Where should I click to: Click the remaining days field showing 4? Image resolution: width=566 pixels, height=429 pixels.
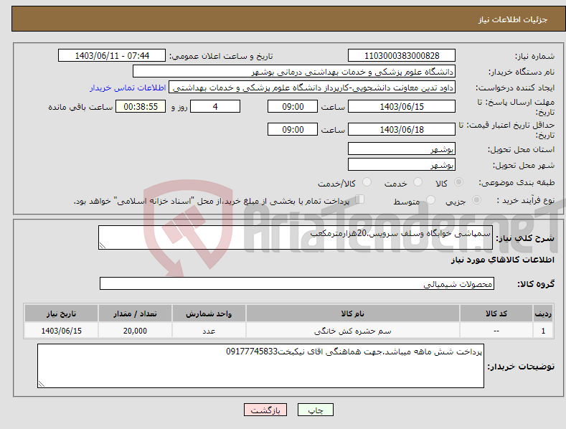tap(215, 106)
